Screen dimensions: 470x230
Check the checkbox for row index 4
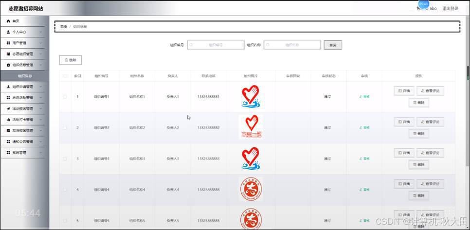[x=65, y=190]
